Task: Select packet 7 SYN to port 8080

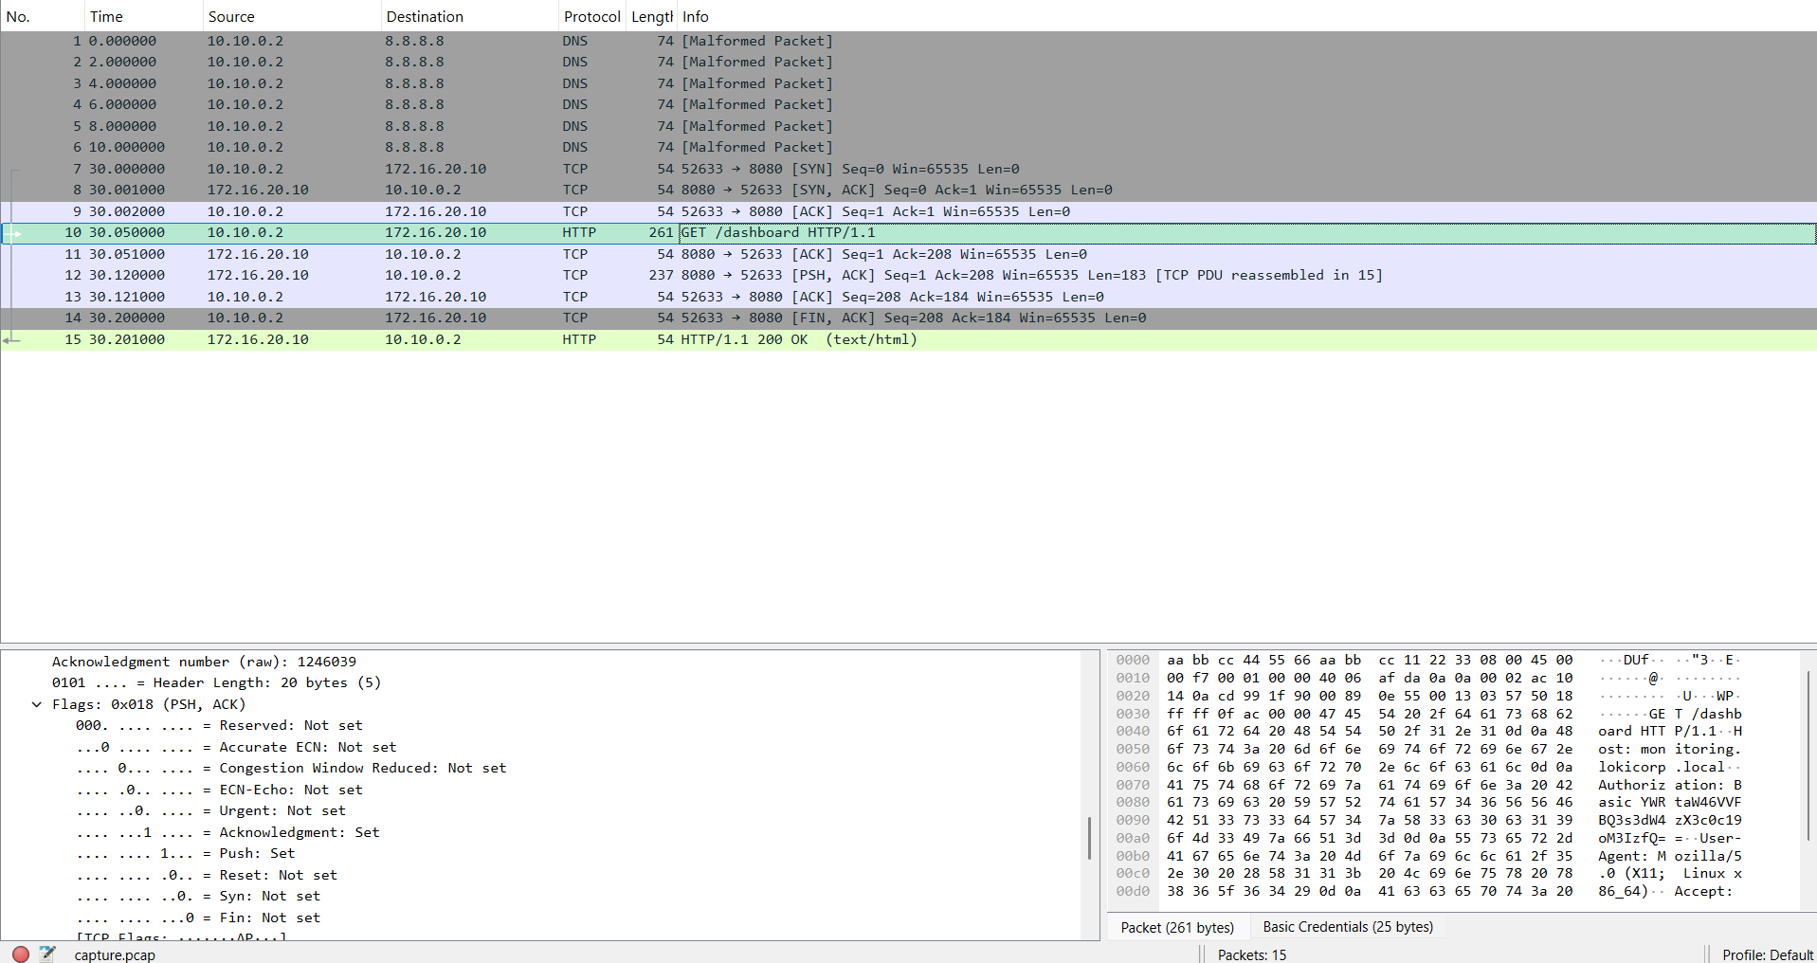Action: point(908,169)
